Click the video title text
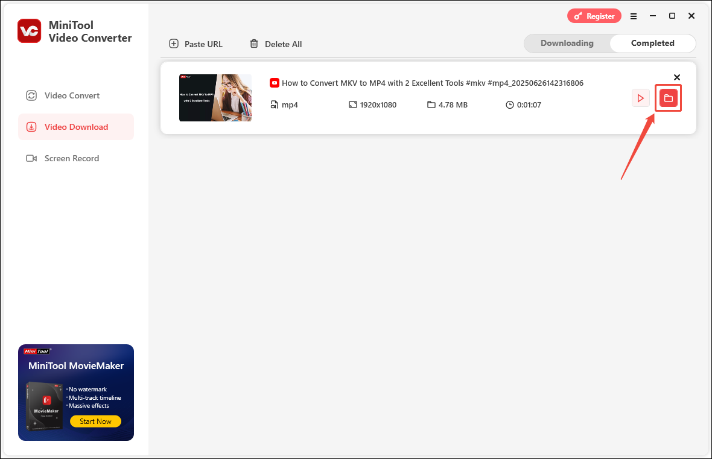This screenshot has height=459, width=712. [432, 83]
